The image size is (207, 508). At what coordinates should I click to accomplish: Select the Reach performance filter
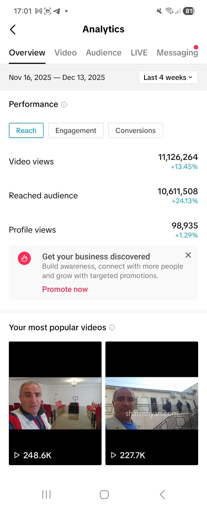(x=26, y=130)
